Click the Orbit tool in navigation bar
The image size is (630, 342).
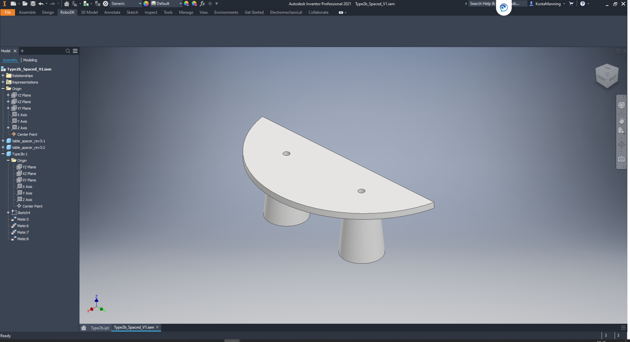[x=622, y=145]
